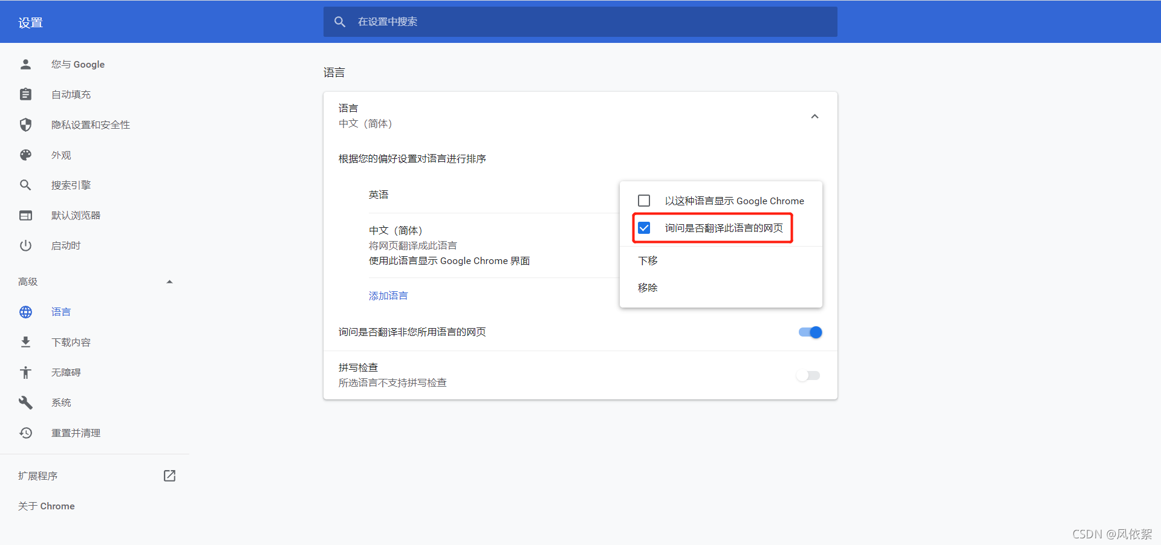Viewport: 1161px width, 545px height.
Task: Click 使用此语言显示 Google Chrome 界面 text
Action: pyautogui.click(x=449, y=260)
